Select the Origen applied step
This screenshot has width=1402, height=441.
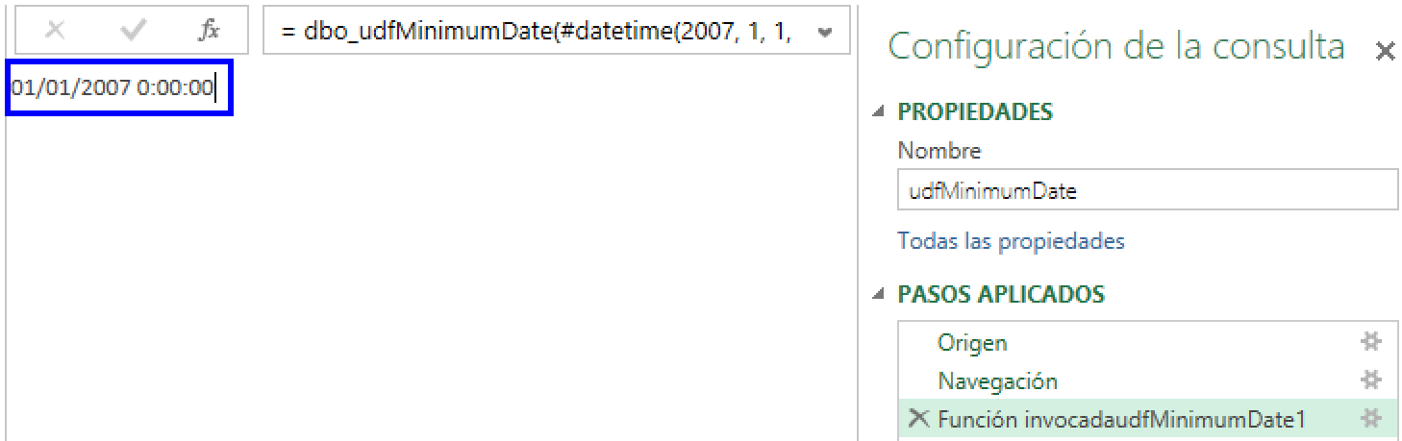(x=972, y=343)
